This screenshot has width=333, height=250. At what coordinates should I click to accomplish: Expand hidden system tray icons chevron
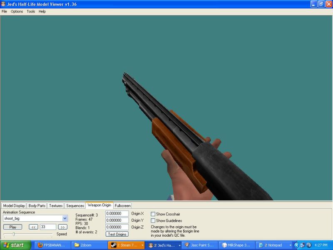[296, 245]
